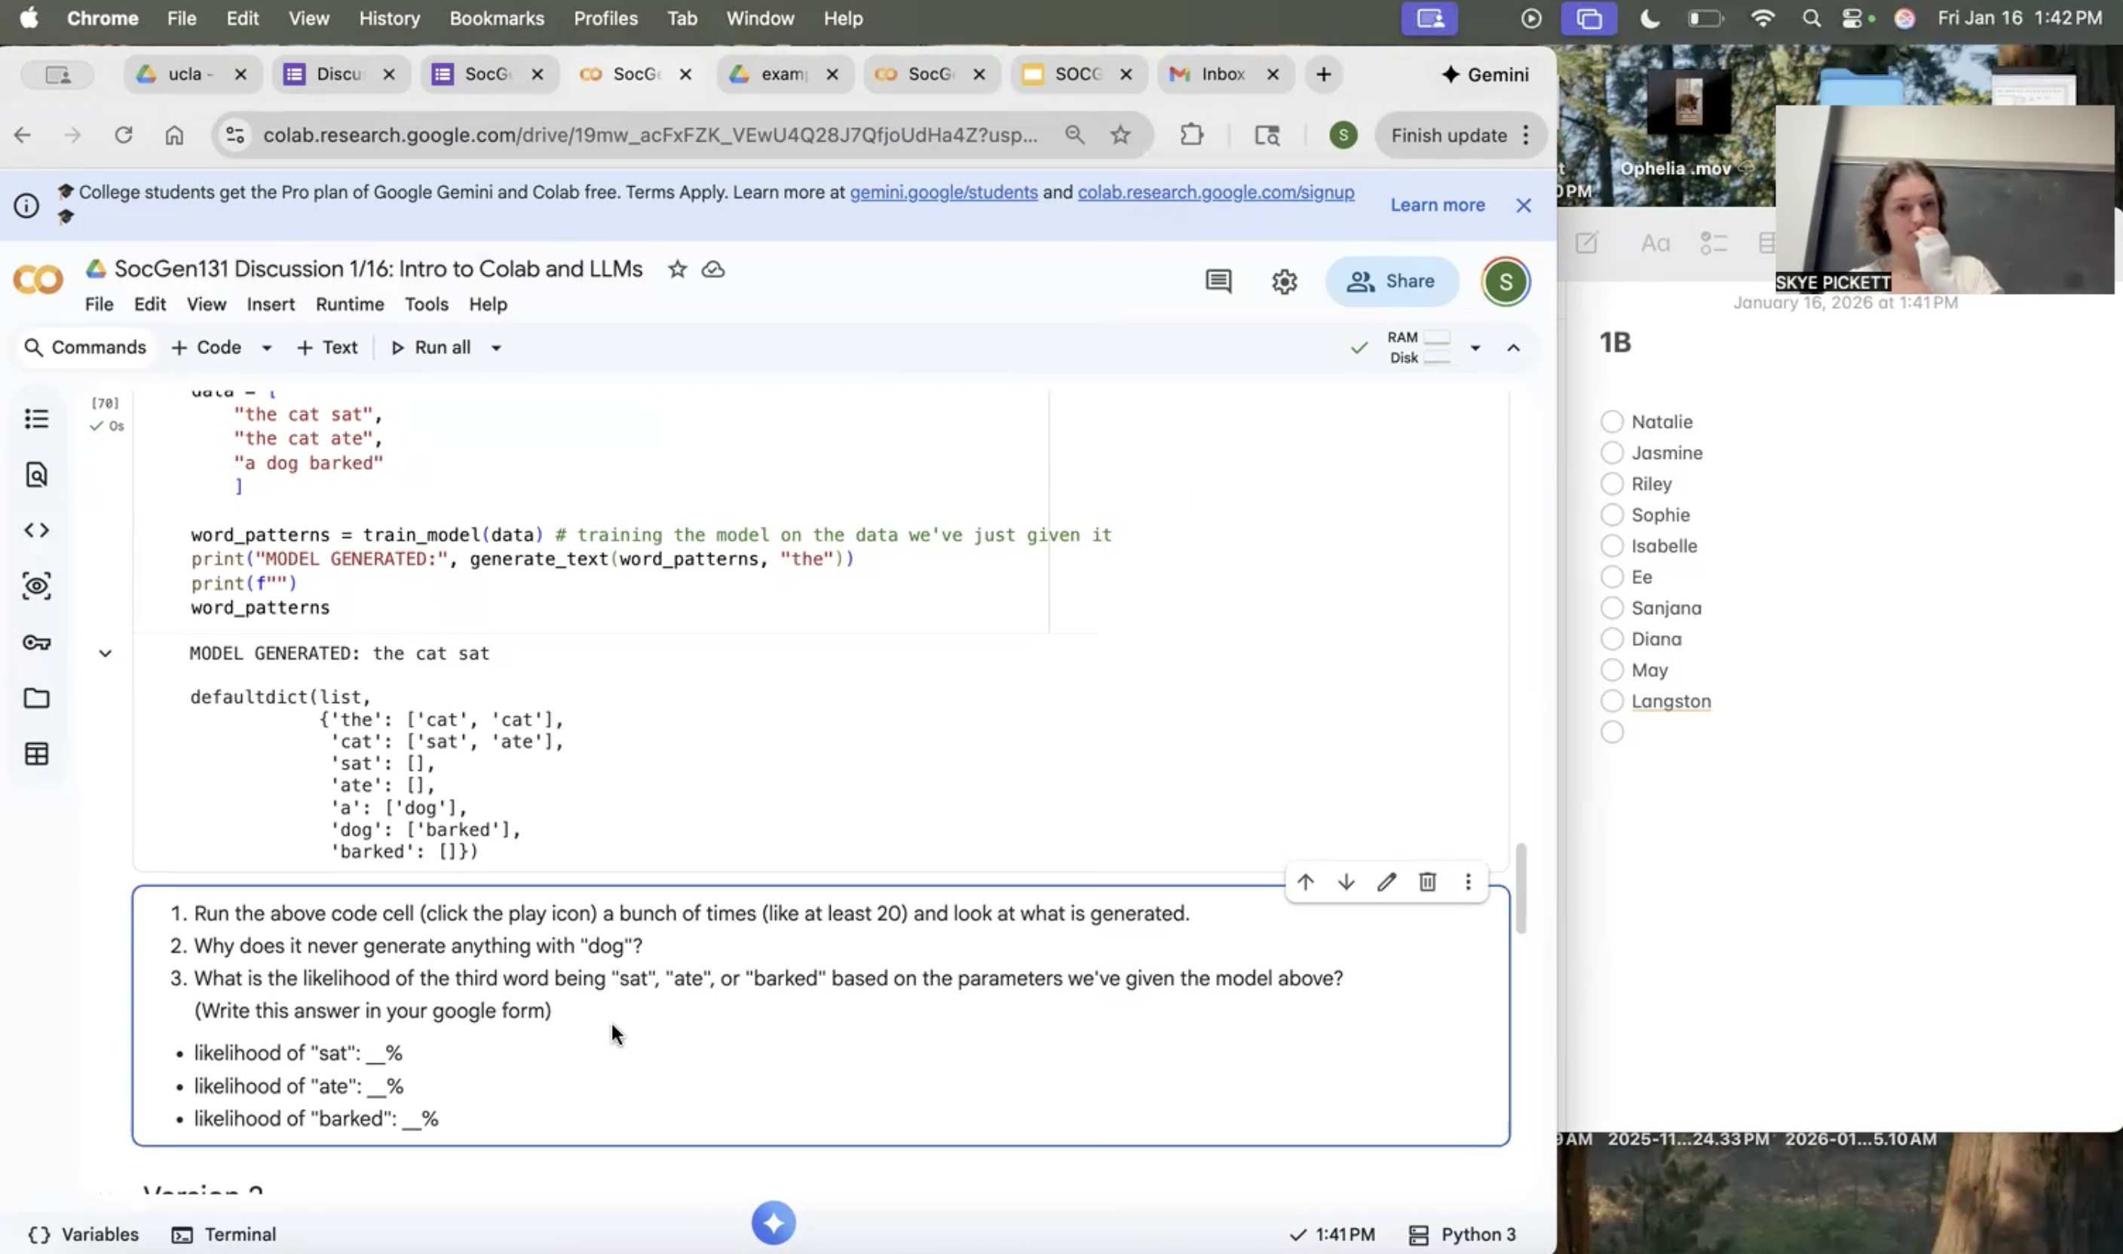Select the Sophie radio option
Screen dimensions: 2123x1254
1612,515
